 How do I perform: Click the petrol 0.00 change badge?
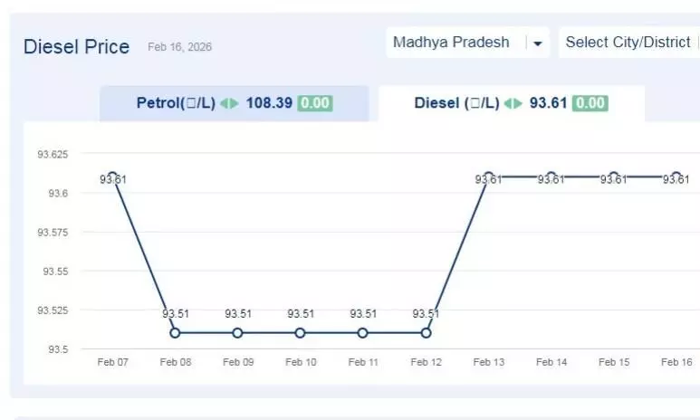pyautogui.click(x=315, y=103)
